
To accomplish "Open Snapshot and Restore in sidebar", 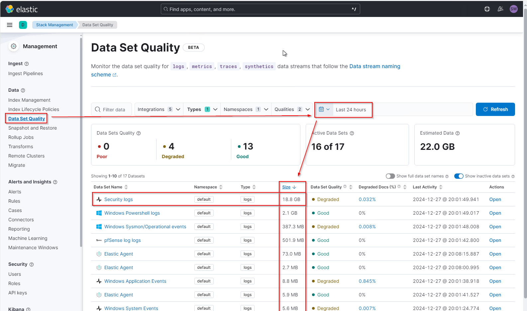I will (33, 128).
